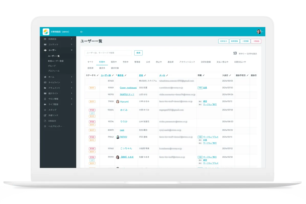Image resolution: width=306 pixels, height=204 pixels.
Task: Click the スタンプ smiley icon in sidebar
Action: click(45, 110)
